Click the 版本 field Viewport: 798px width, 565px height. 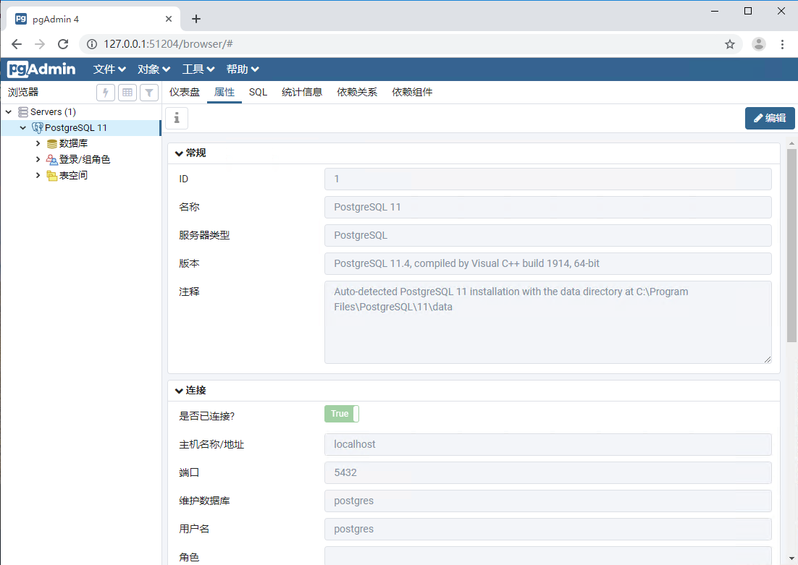point(548,264)
